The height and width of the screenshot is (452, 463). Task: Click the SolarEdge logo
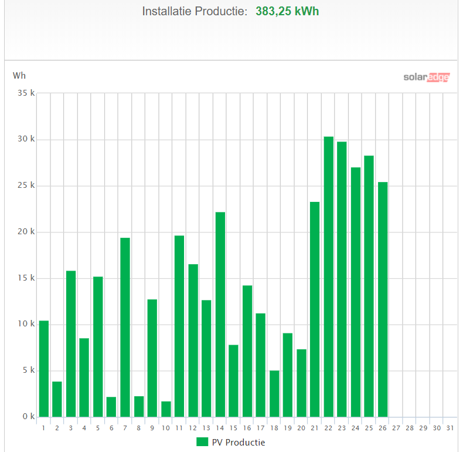[426, 77]
